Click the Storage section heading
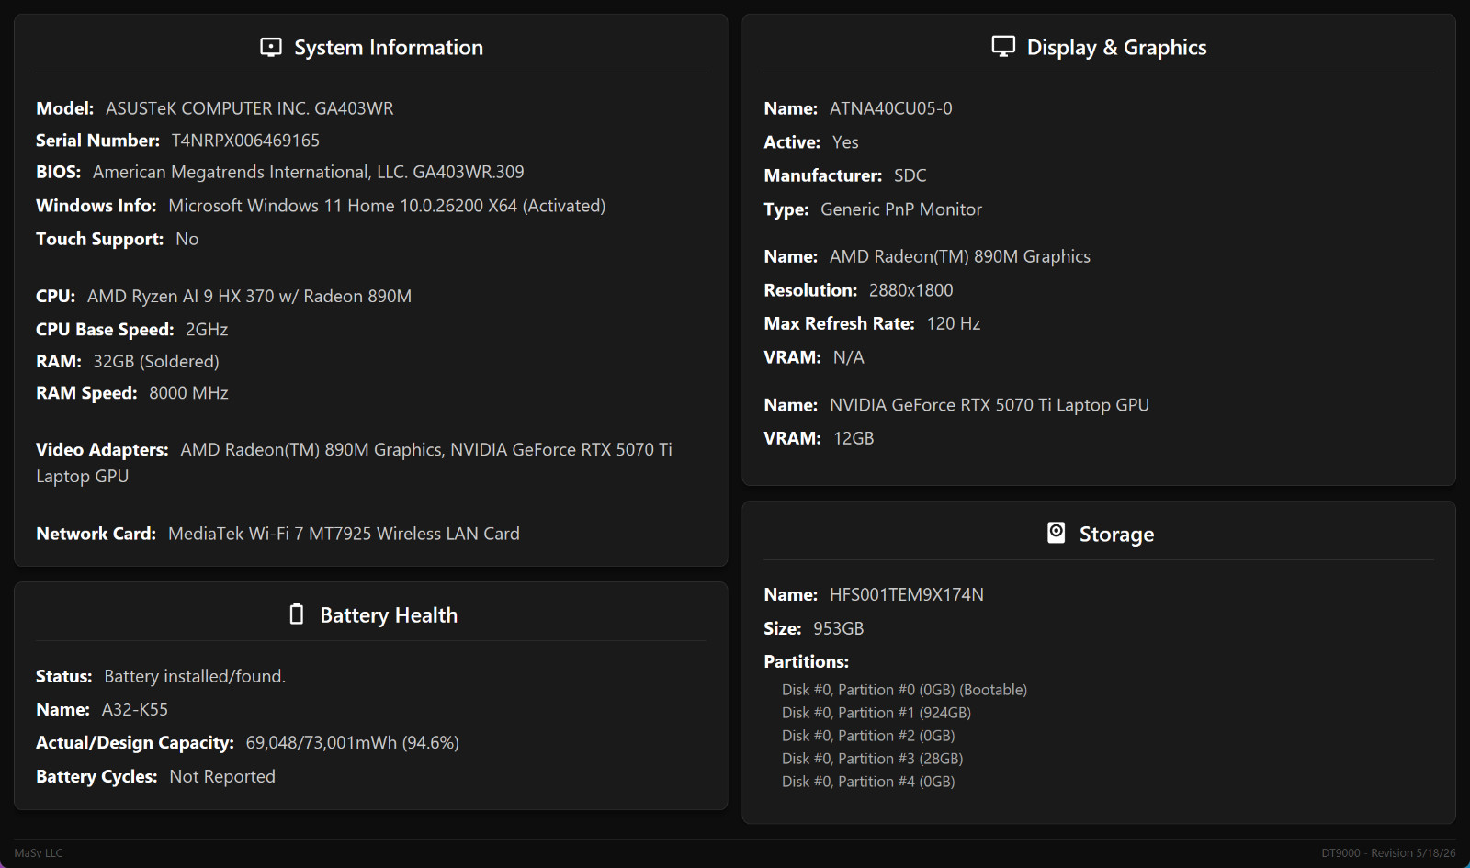Viewport: 1470px width, 868px height. pyautogui.click(x=1116, y=535)
